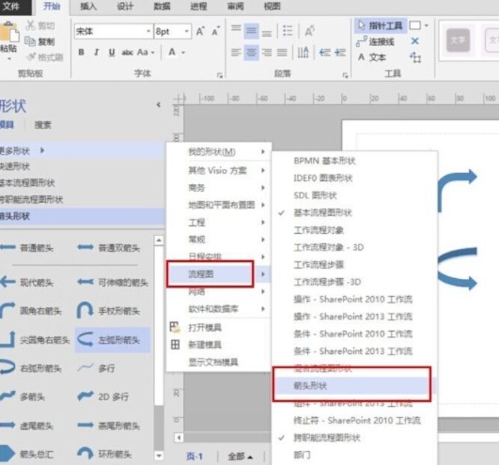Select the 手杖形箭头 shape
The height and width of the screenshot is (465, 499).
[108, 310]
